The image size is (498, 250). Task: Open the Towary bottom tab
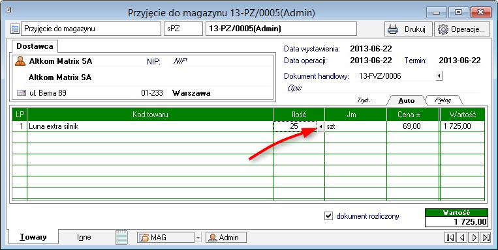pos(33,237)
